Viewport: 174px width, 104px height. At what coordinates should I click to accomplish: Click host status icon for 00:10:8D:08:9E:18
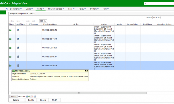click(x=18, y=30)
